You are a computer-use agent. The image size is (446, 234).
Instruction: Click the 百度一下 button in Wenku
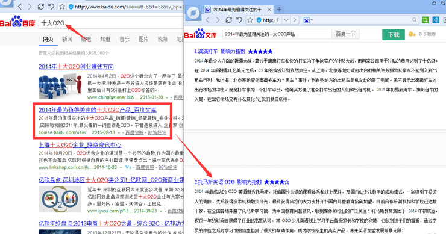345,34
